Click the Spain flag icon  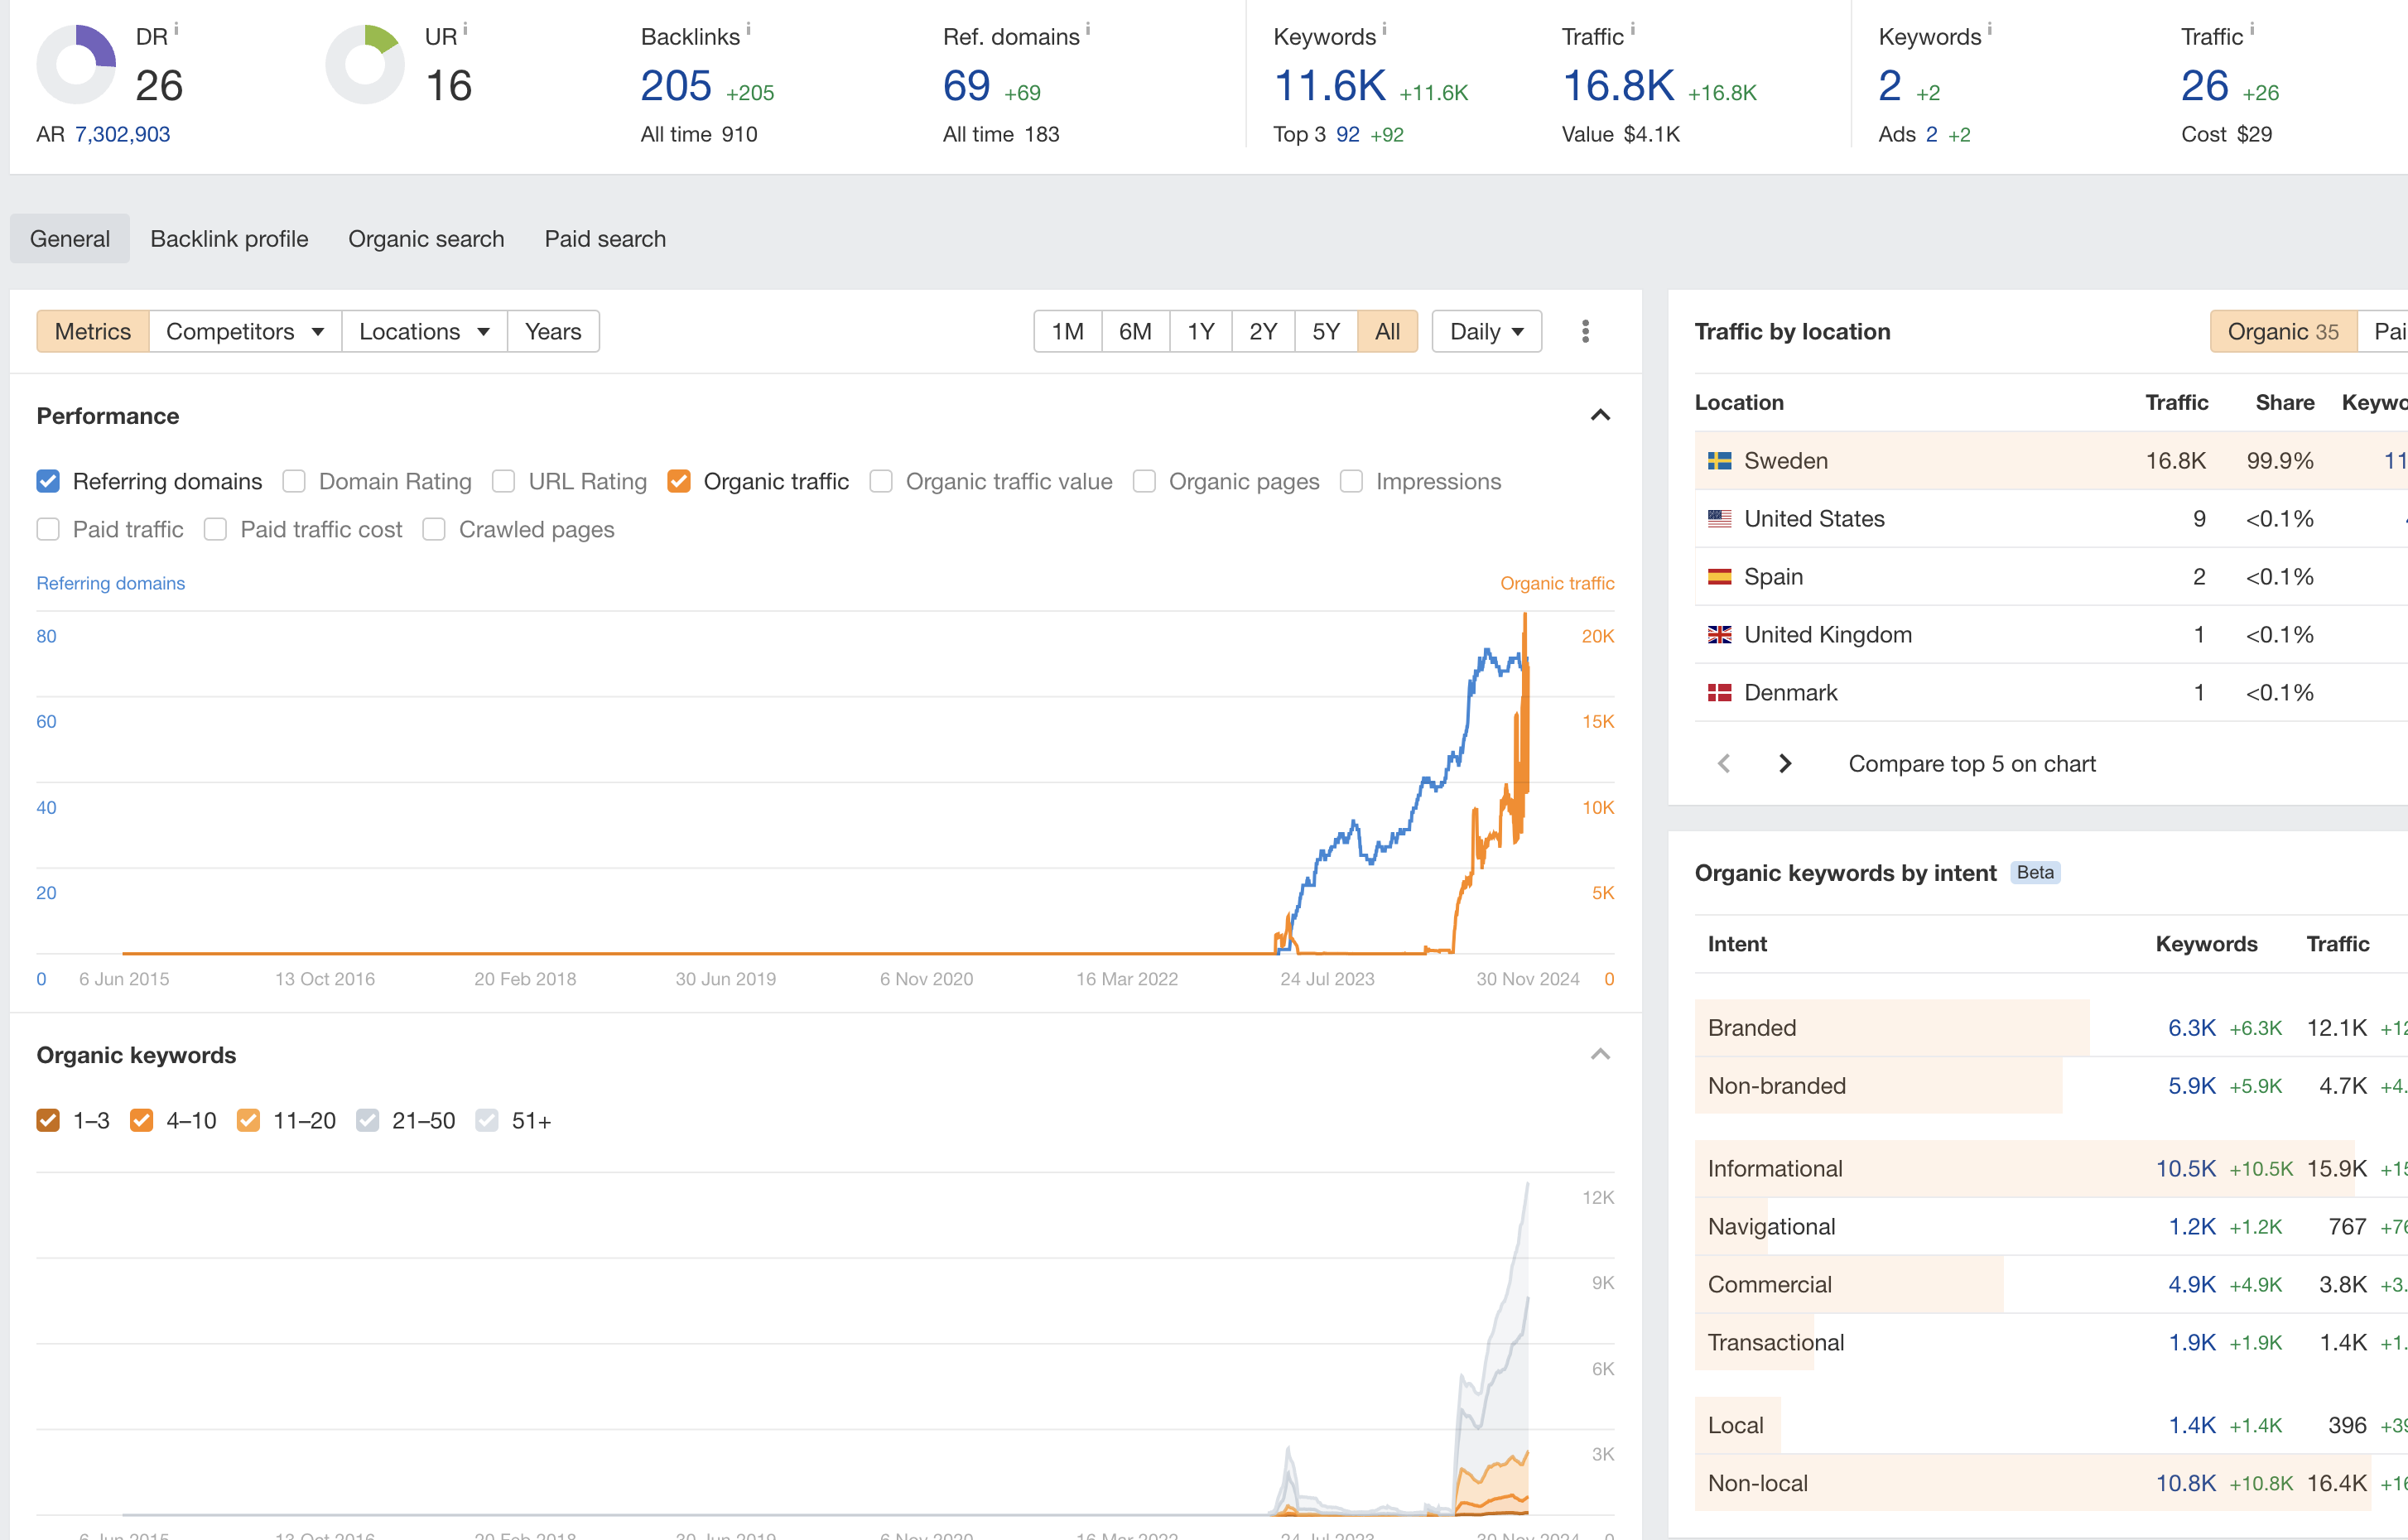1719,577
